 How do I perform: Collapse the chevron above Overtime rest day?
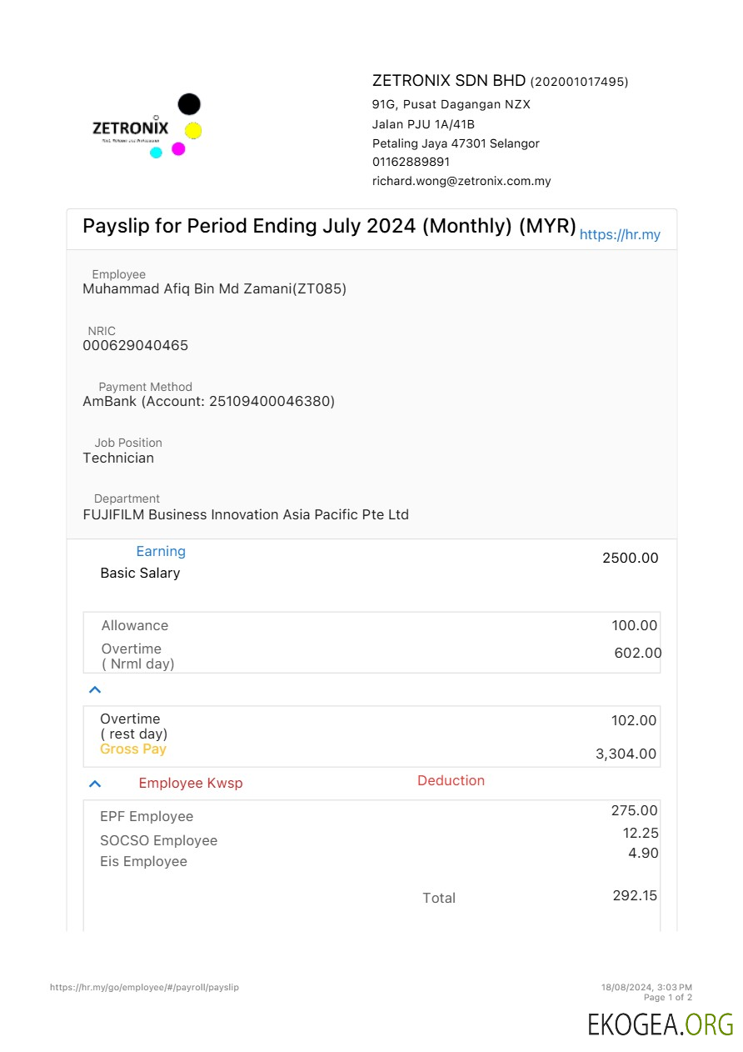[x=95, y=689]
